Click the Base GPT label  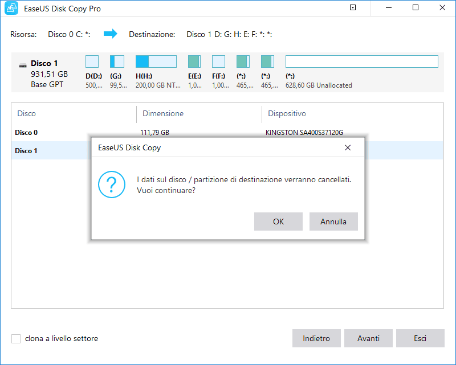click(x=47, y=84)
